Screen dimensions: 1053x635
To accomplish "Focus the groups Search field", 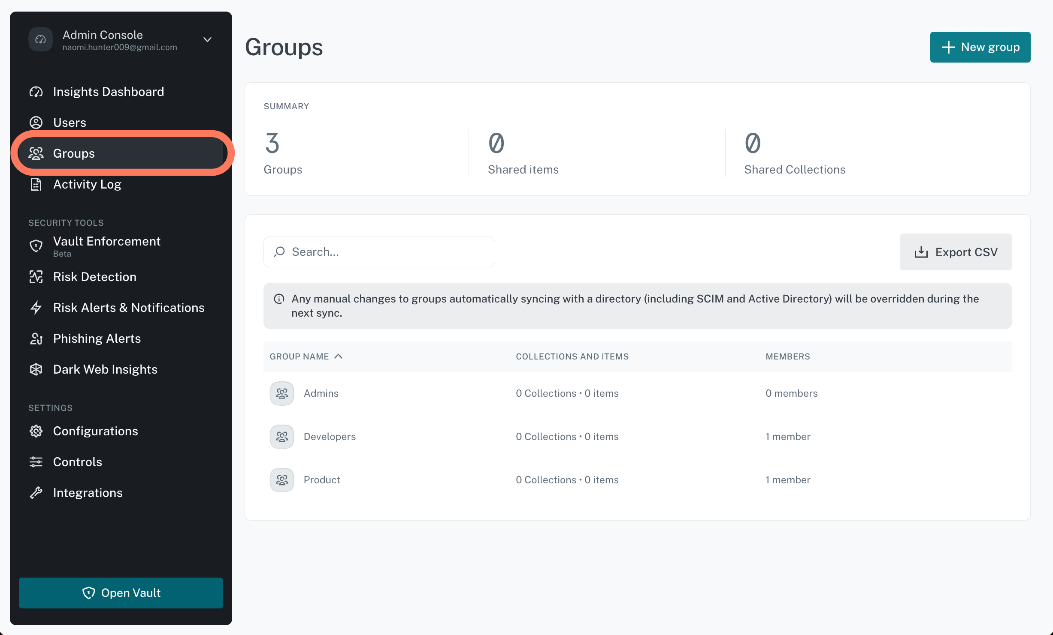I will click(379, 252).
